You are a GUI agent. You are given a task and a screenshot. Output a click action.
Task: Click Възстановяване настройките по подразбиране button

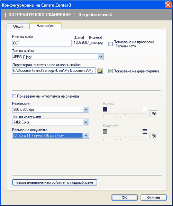(x=55, y=182)
